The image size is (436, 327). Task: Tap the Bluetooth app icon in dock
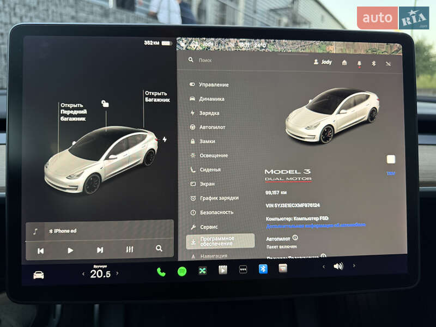point(263,269)
